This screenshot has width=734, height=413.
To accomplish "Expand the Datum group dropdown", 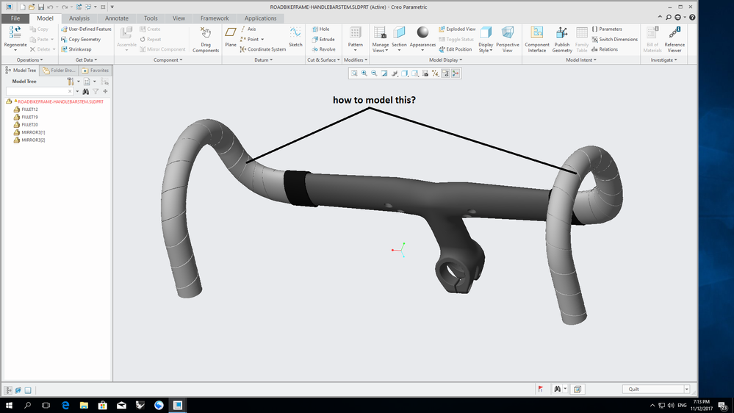I will pos(263,60).
